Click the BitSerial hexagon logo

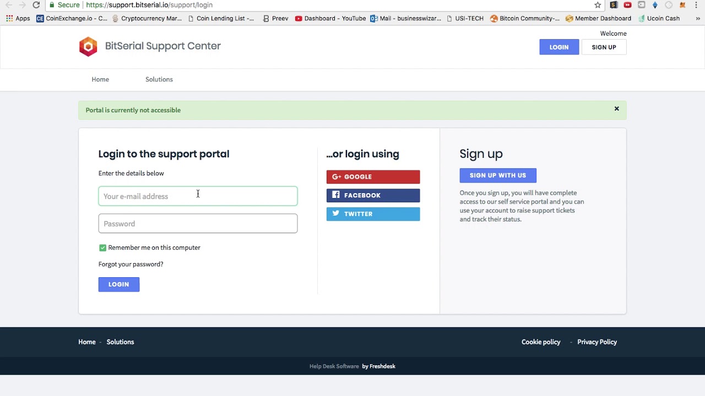point(88,47)
